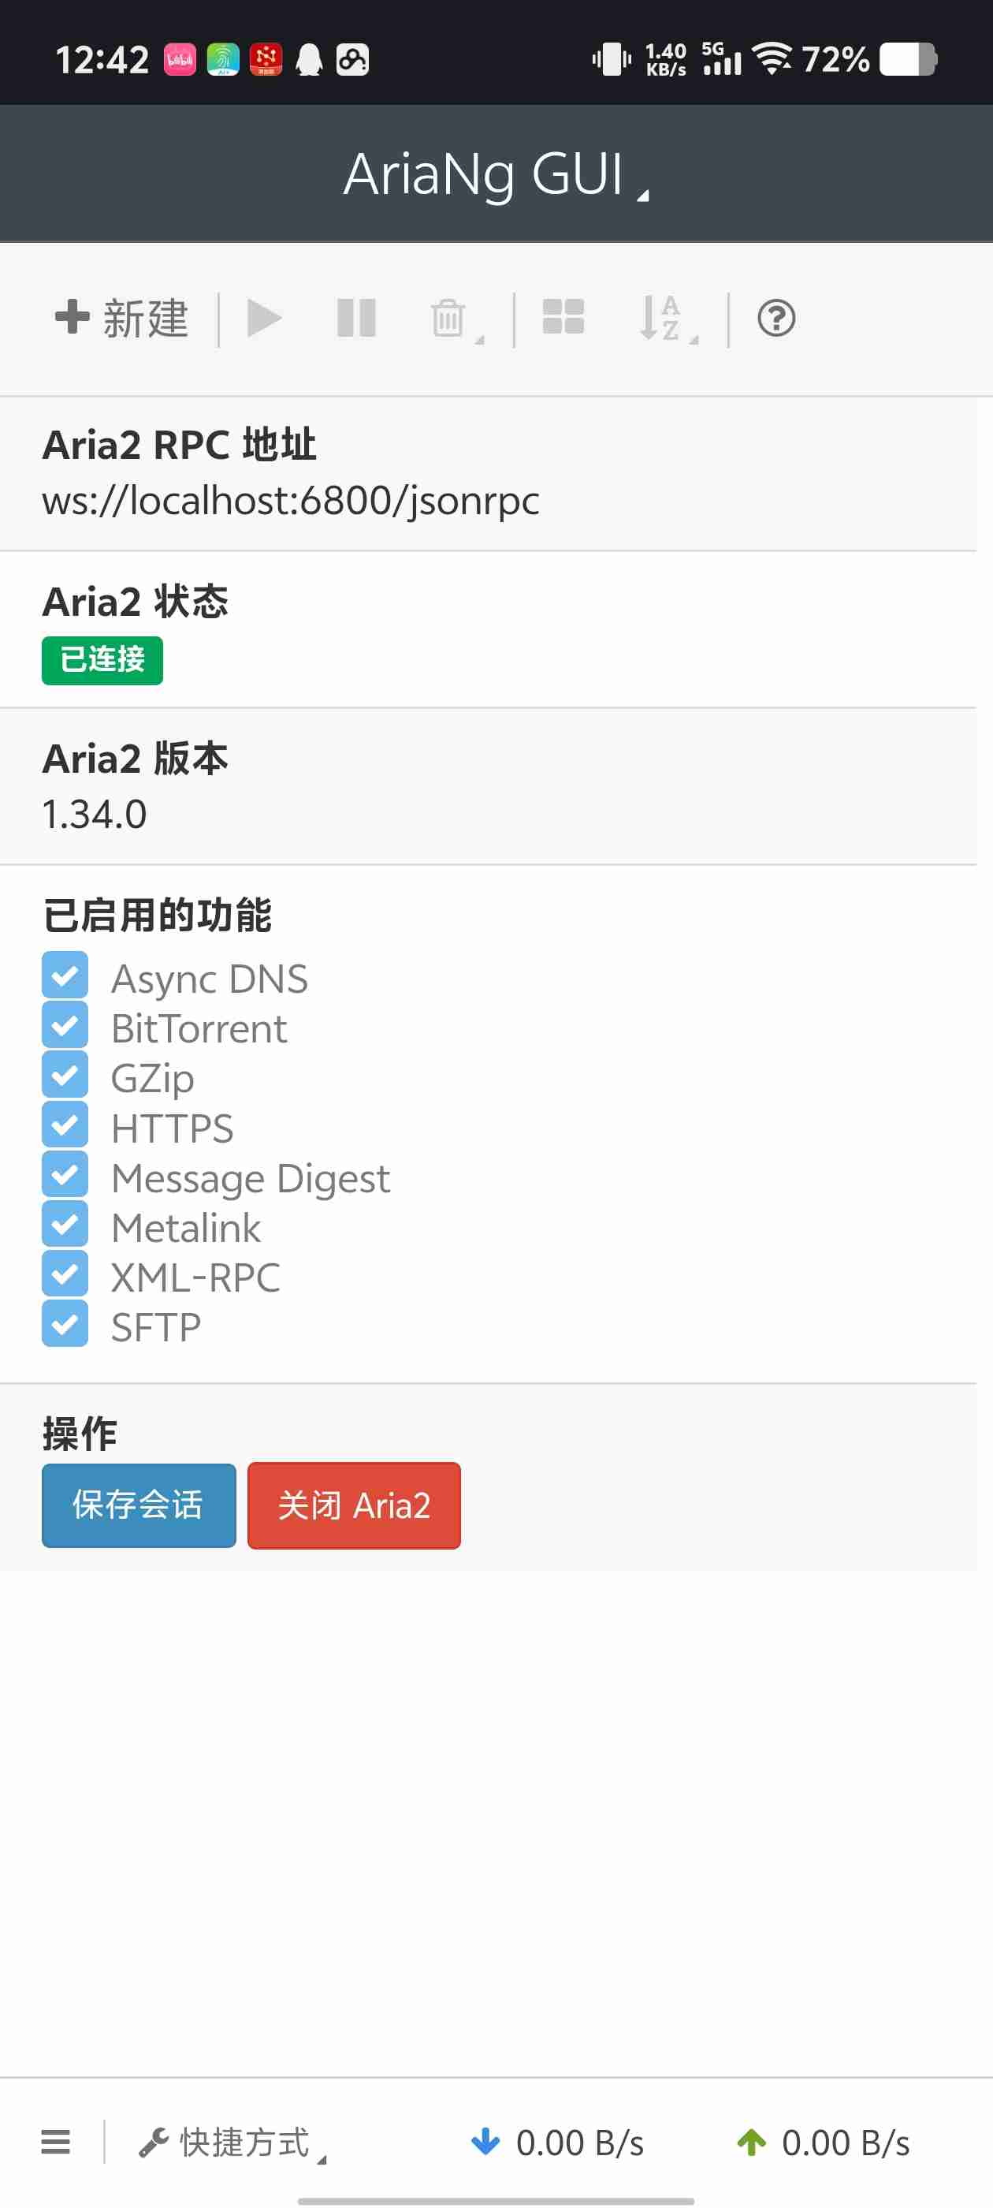993x2208 pixels.
Task: Tap the download speed indicator
Action: 557,2142
